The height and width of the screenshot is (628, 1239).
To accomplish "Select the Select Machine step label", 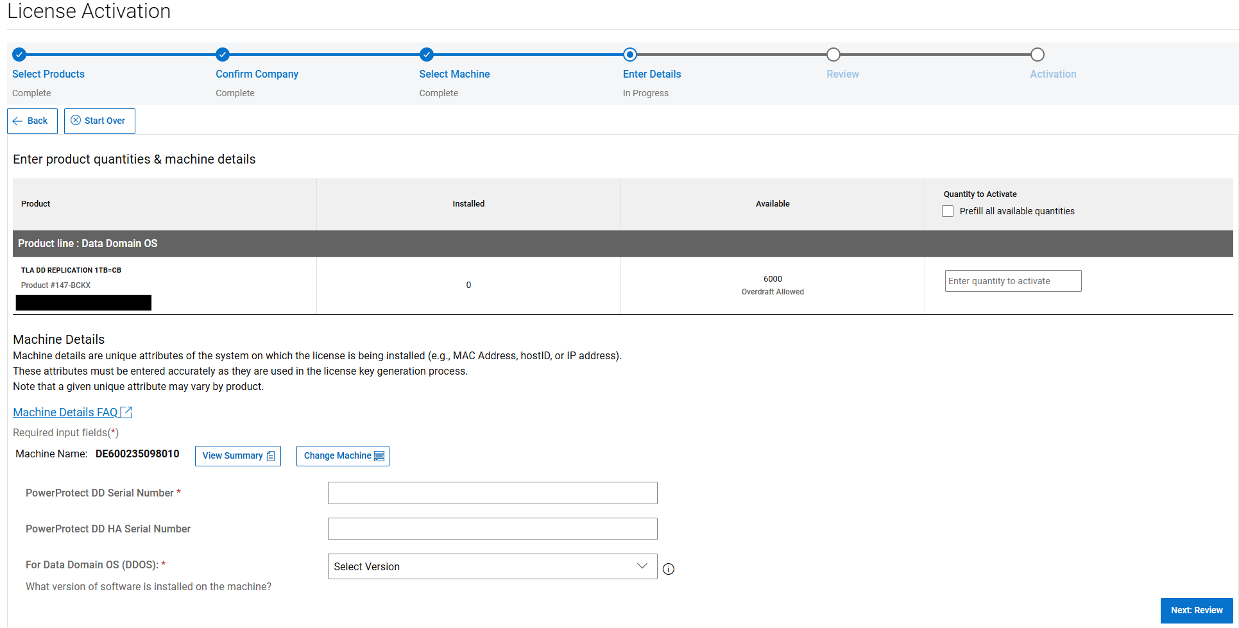I will pyautogui.click(x=454, y=74).
